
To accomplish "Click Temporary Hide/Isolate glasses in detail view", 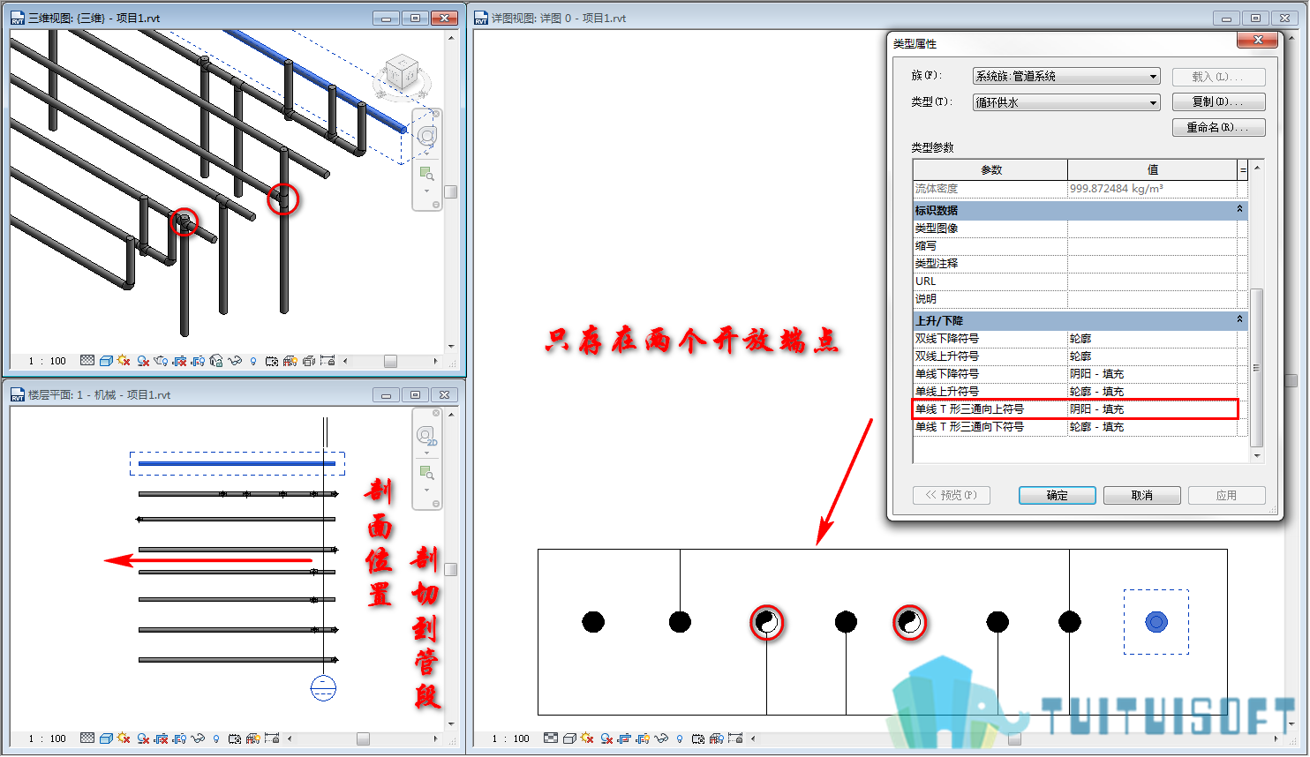I will pyautogui.click(x=661, y=738).
